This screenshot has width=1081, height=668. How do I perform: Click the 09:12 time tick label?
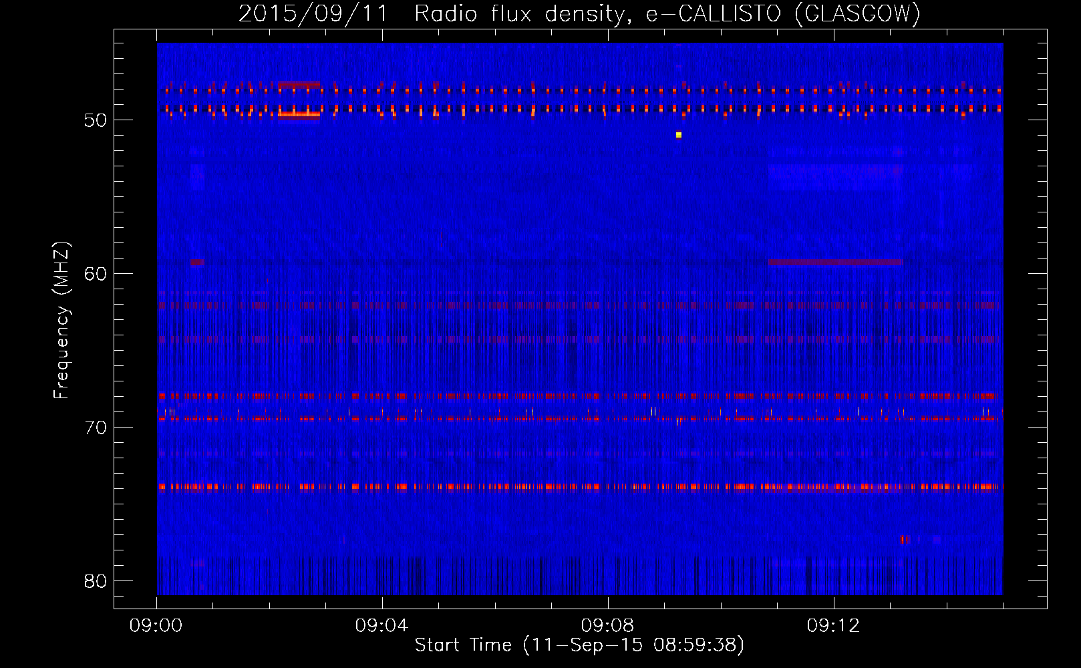[833, 626]
